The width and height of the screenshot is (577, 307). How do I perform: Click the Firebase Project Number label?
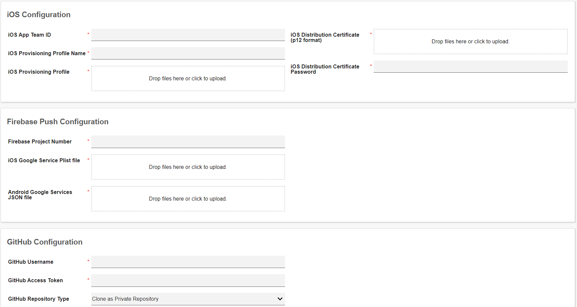click(x=40, y=141)
